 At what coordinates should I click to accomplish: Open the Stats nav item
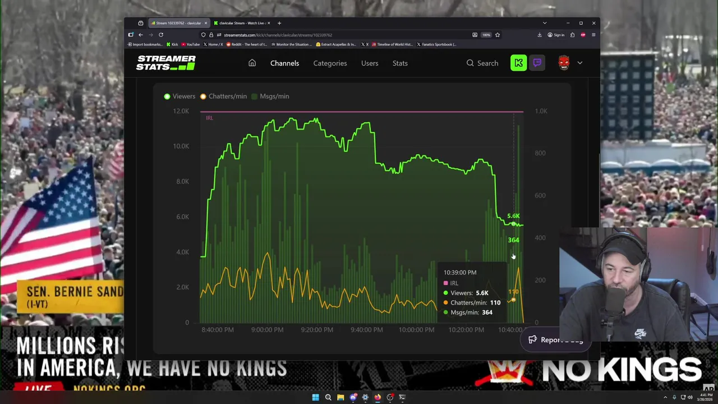(x=400, y=63)
